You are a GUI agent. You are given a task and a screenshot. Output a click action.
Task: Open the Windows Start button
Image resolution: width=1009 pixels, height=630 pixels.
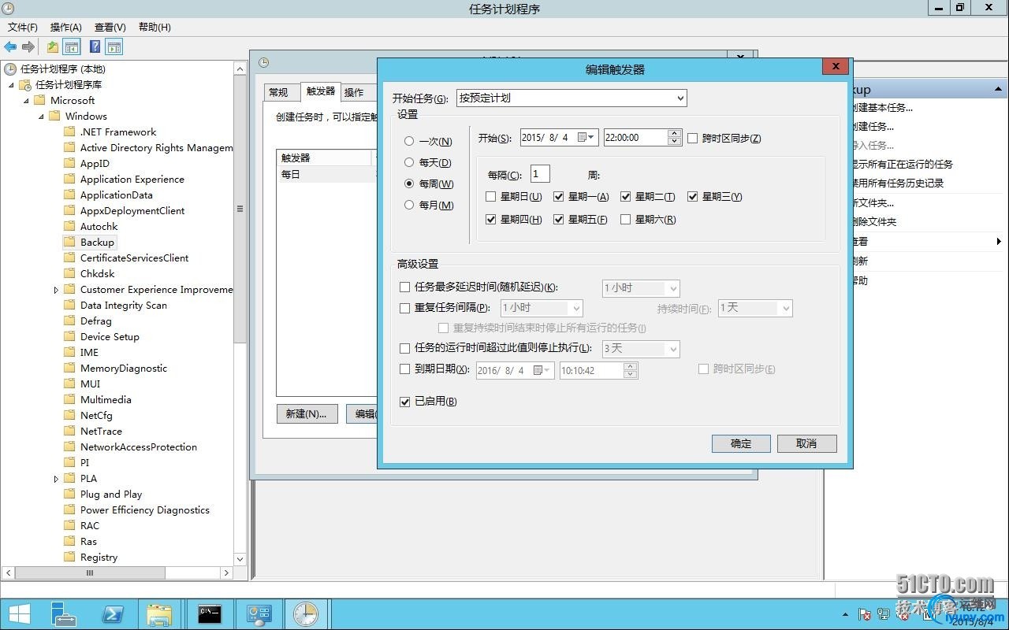(20, 614)
